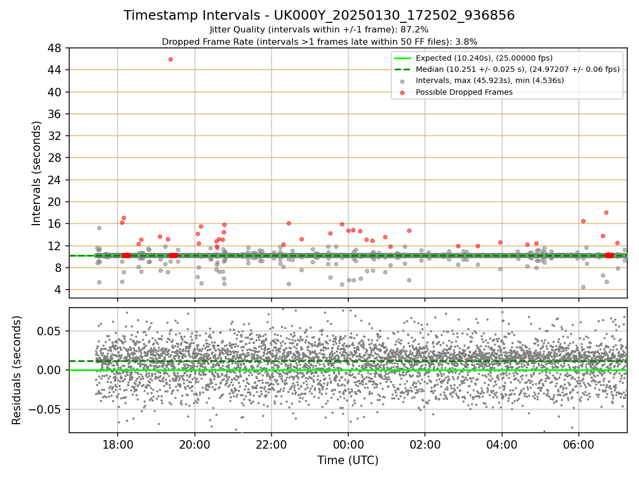Click the red dropped-frame point near 18 seconds at right
This screenshot has width=639, height=479.
click(x=606, y=212)
